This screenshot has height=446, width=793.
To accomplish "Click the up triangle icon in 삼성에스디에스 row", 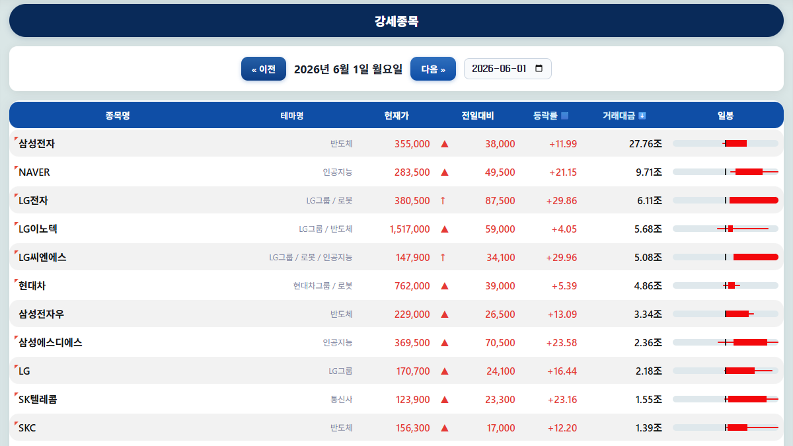I will (x=445, y=342).
